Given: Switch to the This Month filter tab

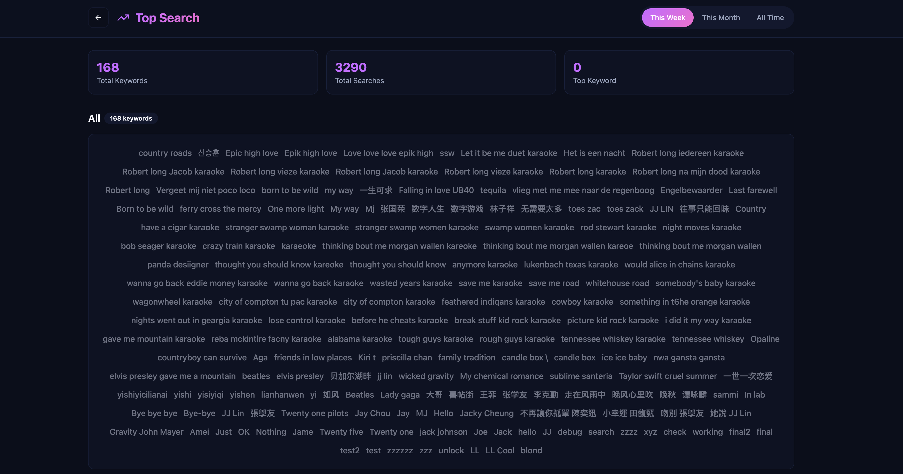Looking at the screenshot, I should point(721,18).
